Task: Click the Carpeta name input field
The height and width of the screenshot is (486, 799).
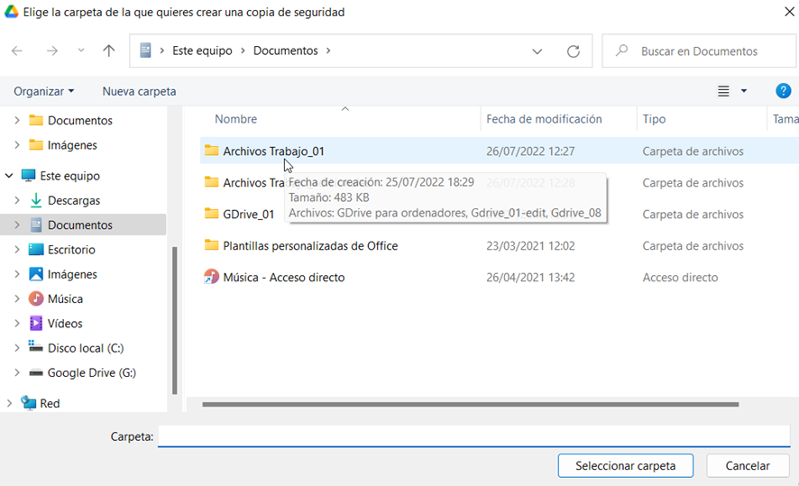Action: [473, 436]
